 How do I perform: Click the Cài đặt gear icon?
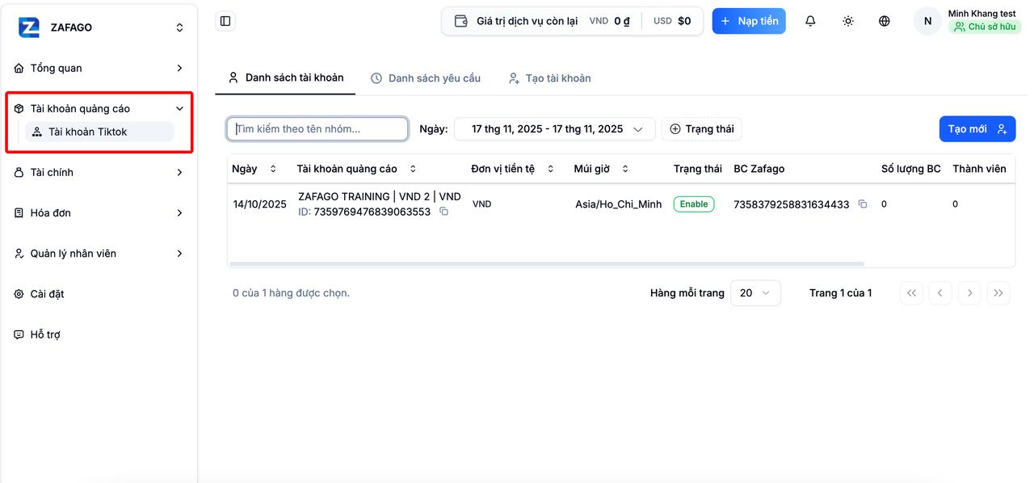[x=19, y=294]
